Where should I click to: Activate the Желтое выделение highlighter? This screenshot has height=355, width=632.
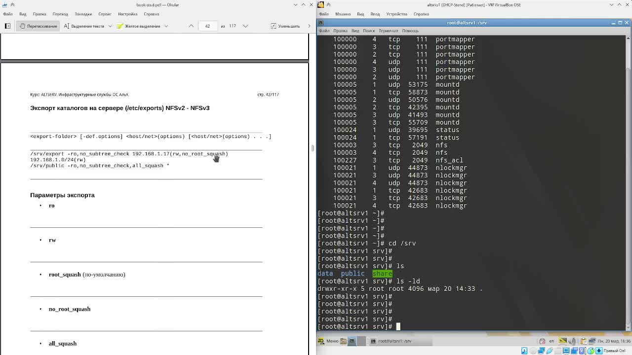click(139, 26)
